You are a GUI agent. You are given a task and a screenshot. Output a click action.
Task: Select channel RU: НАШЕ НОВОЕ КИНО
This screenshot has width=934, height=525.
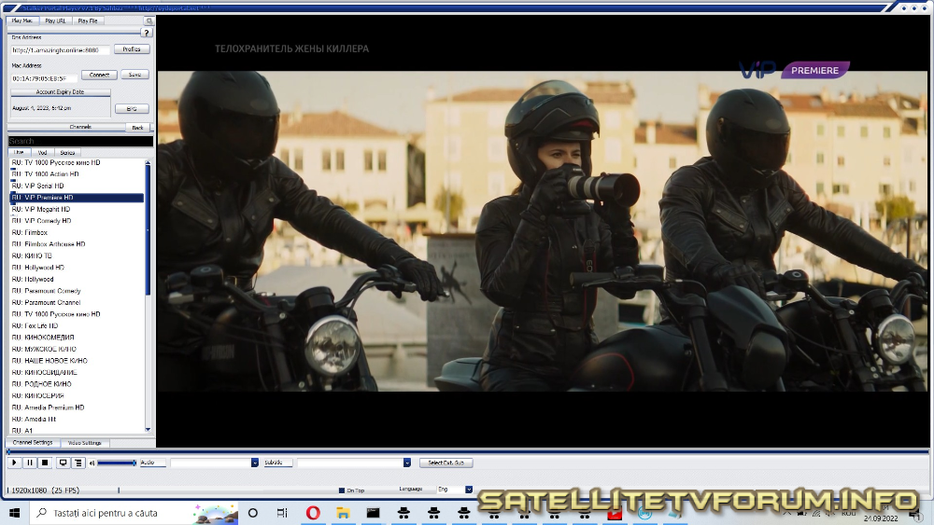click(77, 361)
